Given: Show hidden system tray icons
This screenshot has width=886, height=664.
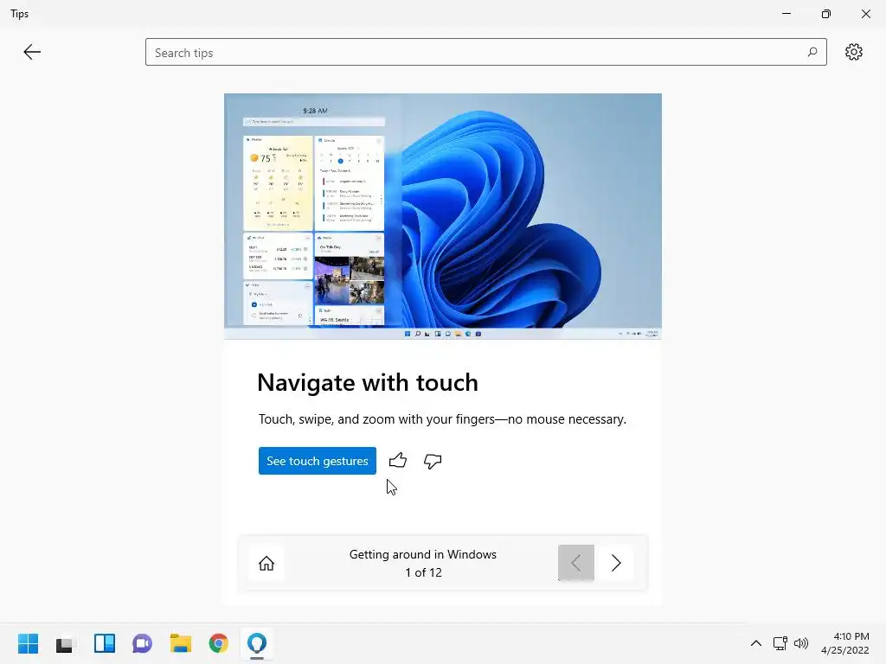Looking at the screenshot, I should click(755, 643).
